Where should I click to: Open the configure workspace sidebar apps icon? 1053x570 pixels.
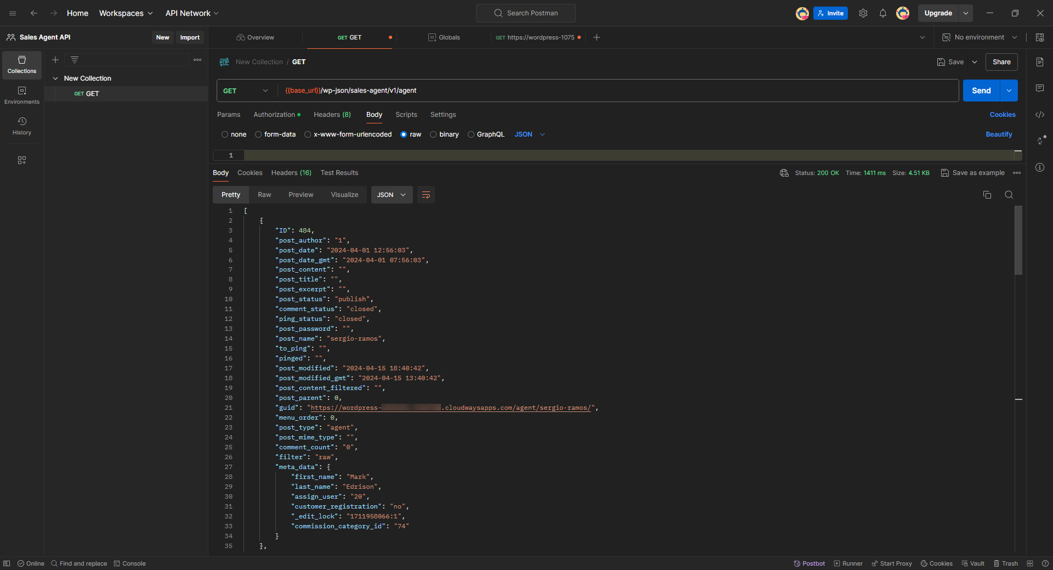(x=22, y=160)
